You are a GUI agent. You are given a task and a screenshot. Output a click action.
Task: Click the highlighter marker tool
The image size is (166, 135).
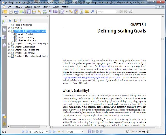(x=71, y=12)
